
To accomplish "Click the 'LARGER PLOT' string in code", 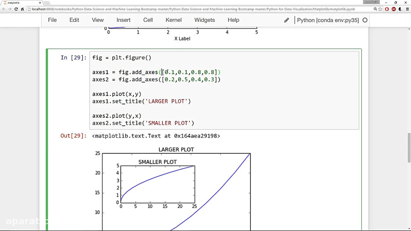I will tap(166, 101).
